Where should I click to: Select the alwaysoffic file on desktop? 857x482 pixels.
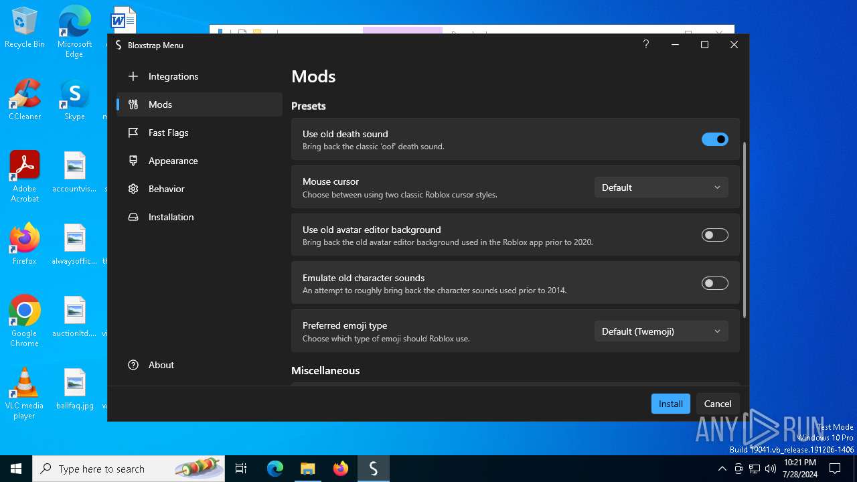coord(74,244)
